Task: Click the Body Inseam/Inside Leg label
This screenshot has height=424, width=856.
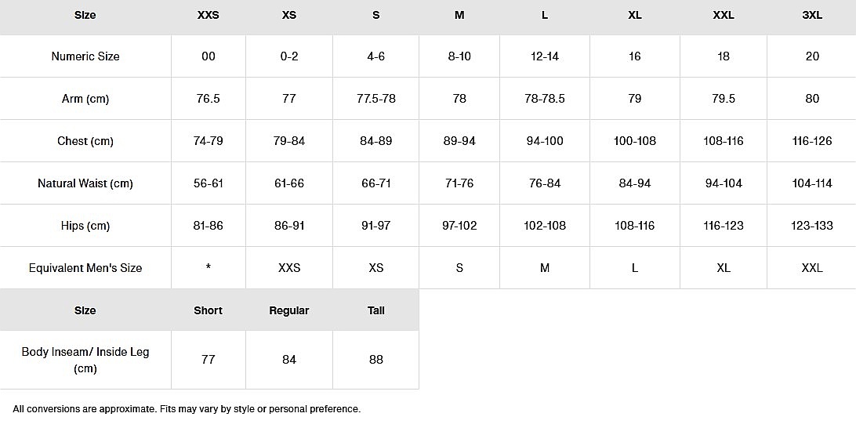Action: pos(85,360)
